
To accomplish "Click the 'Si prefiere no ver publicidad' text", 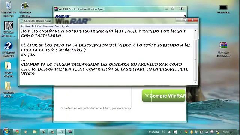I will click(96, 108).
